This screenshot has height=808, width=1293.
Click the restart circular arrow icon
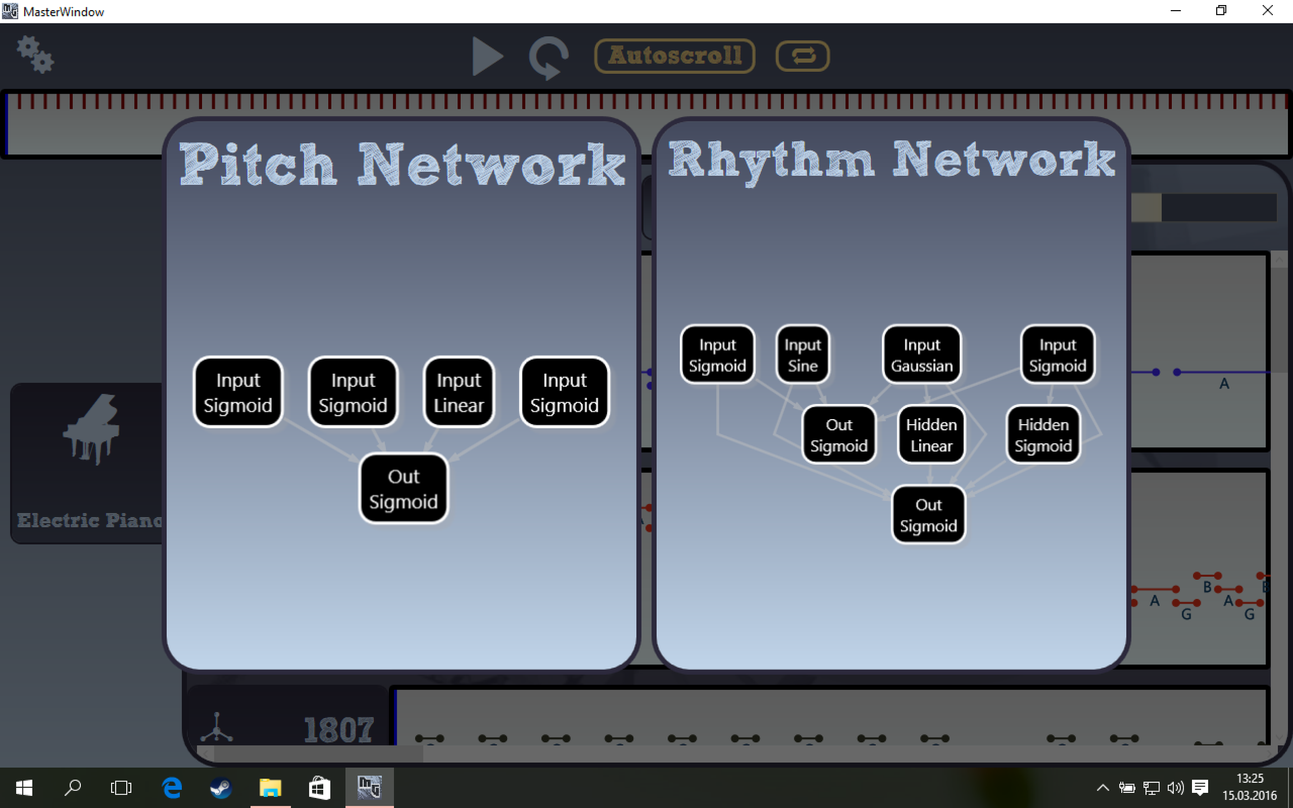(x=548, y=57)
